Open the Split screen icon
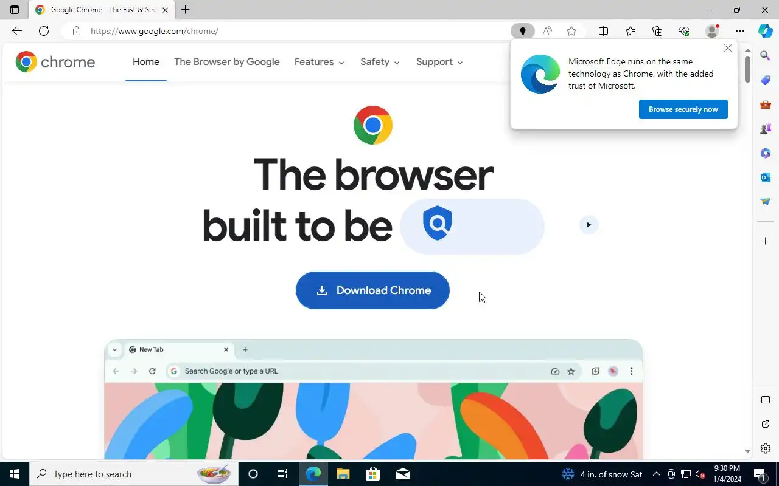The width and height of the screenshot is (779, 486). click(603, 31)
